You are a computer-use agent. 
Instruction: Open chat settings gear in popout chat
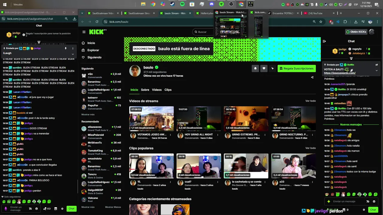pos(62,209)
